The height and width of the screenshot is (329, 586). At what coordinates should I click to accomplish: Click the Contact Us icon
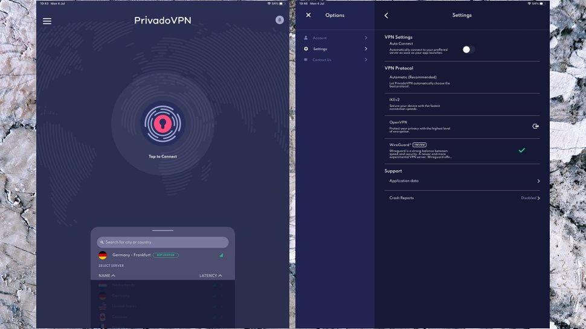(306, 60)
